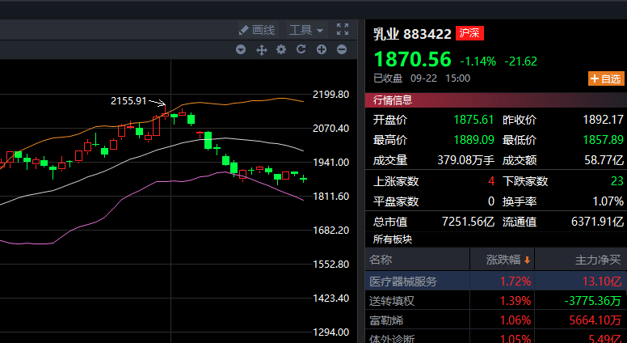Click the 平盘家数 value 0
The image size is (627, 343).
pyautogui.click(x=491, y=201)
